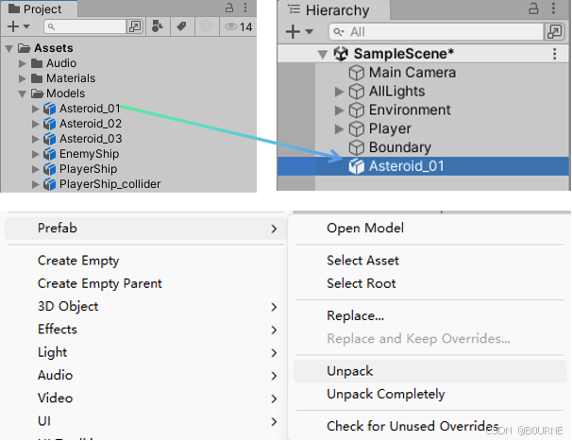This screenshot has width=572, height=441.
Task: Open Hierarchy search in new window icon
Action: click(x=554, y=32)
